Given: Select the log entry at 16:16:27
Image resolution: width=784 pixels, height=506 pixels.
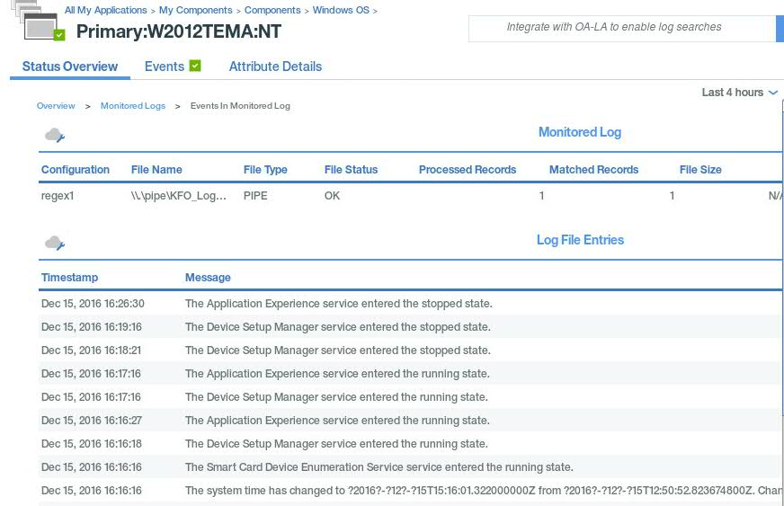Looking at the screenshot, I should (410, 421).
